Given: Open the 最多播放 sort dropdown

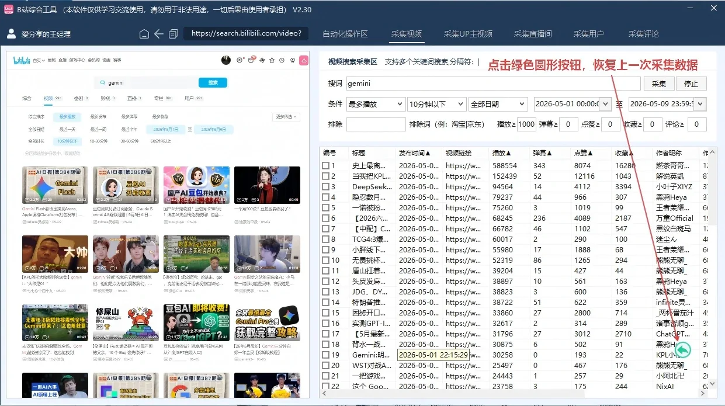Looking at the screenshot, I should 376,104.
